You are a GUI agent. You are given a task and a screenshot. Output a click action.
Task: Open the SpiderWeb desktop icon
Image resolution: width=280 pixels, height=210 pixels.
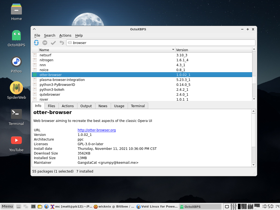coord(16,91)
